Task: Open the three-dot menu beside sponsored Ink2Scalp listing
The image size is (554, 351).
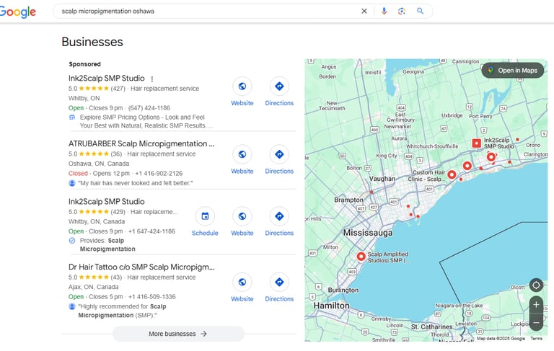Action: 152,79
